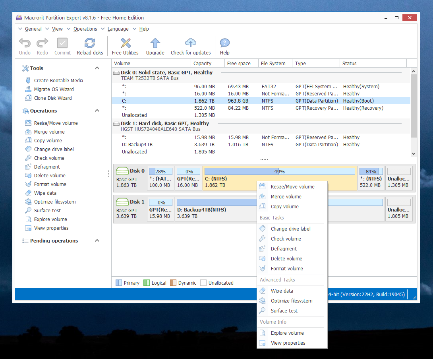Select Check volume in context menu

292,239
